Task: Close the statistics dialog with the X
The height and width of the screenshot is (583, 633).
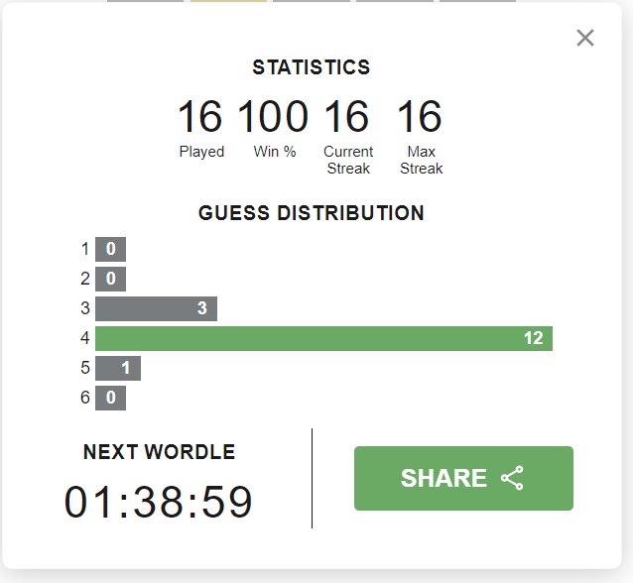Action: click(585, 38)
